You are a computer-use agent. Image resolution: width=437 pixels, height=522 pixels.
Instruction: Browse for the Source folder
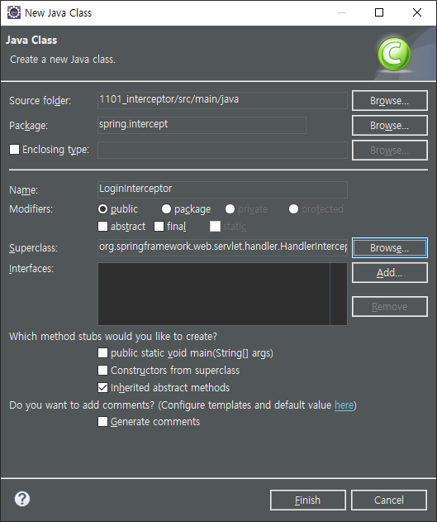(x=389, y=101)
